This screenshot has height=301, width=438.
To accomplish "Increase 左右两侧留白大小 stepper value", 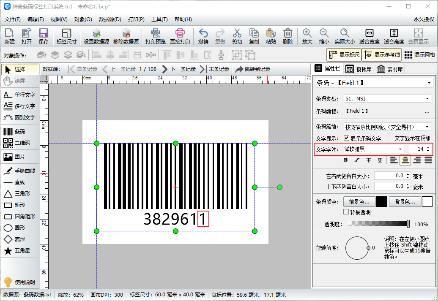I will (408, 174).
